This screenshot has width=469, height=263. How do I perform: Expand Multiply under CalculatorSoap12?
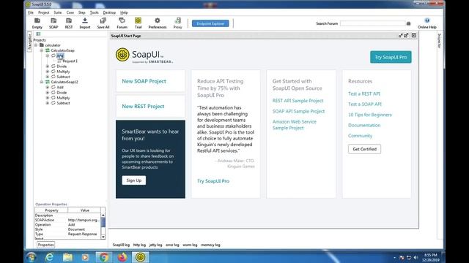47,98
